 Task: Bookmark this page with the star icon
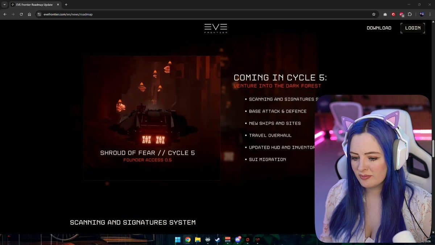point(374,15)
